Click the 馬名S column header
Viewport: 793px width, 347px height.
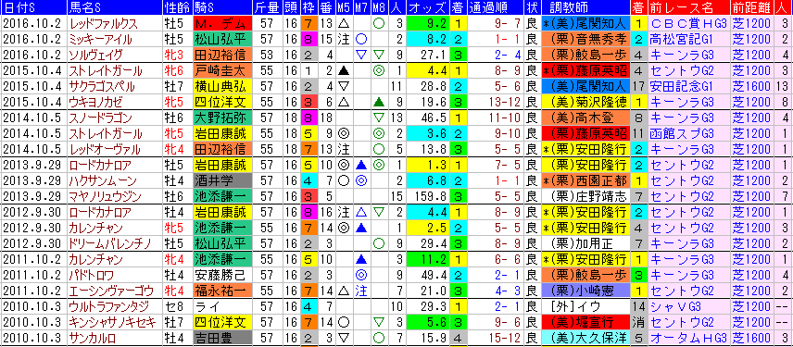coord(114,8)
